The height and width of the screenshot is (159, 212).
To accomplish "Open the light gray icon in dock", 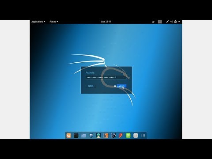I will (x=136, y=136).
